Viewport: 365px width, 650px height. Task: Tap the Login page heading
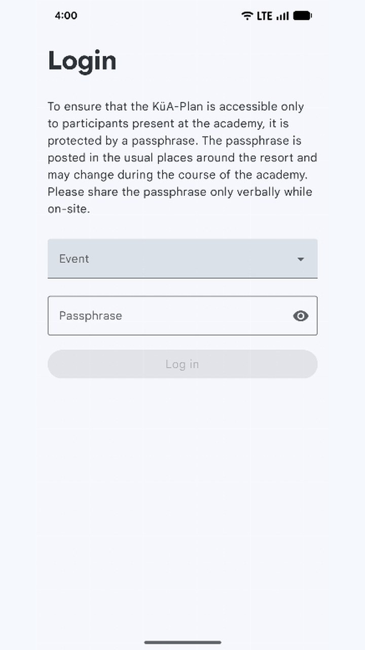tap(82, 61)
